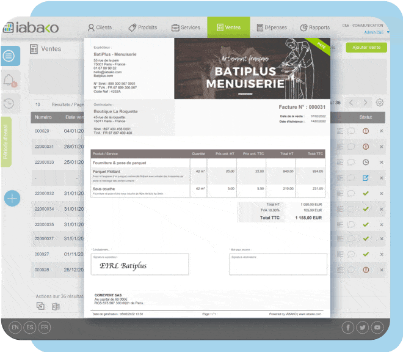Viewport: 403px width, 352px height.
Task: Open the details list icon for row 000029
Action: (339, 131)
